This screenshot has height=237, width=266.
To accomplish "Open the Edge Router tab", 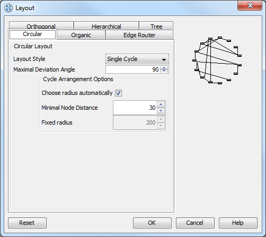I will click(x=139, y=35).
